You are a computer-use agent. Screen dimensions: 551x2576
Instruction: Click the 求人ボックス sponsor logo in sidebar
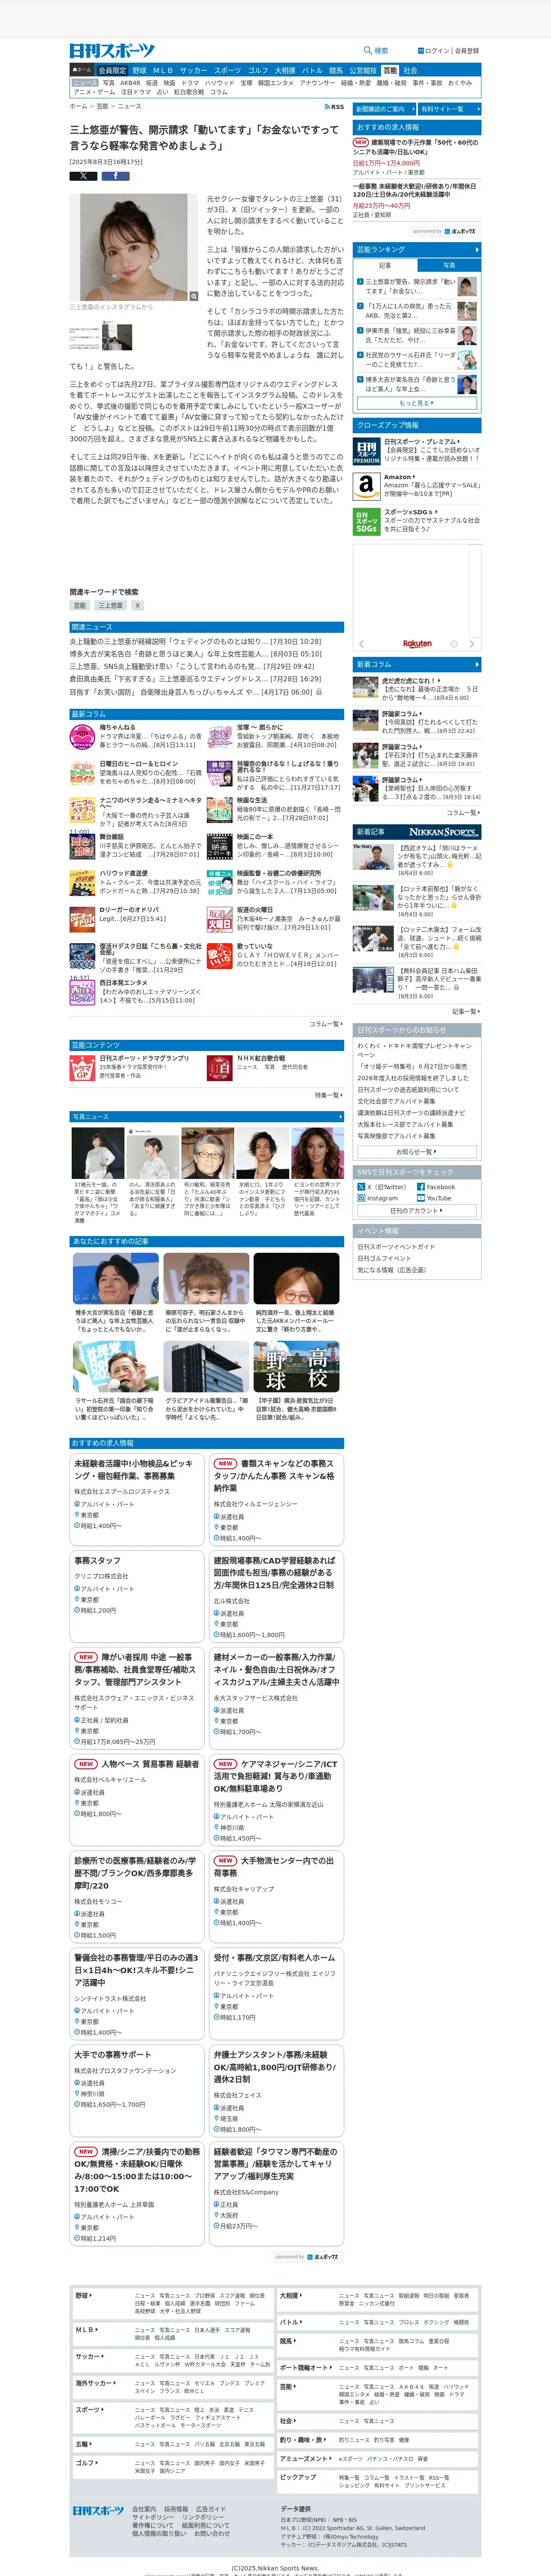(x=460, y=231)
